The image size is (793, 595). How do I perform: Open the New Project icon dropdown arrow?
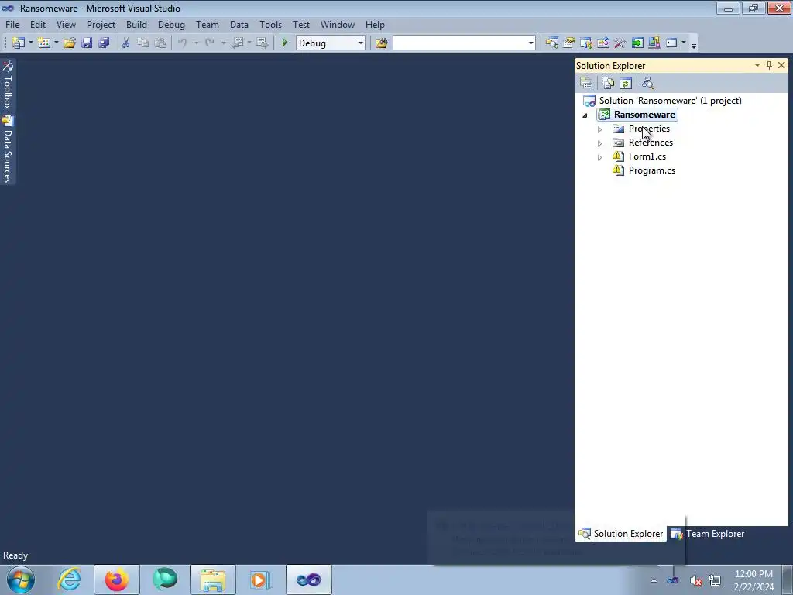click(x=30, y=43)
